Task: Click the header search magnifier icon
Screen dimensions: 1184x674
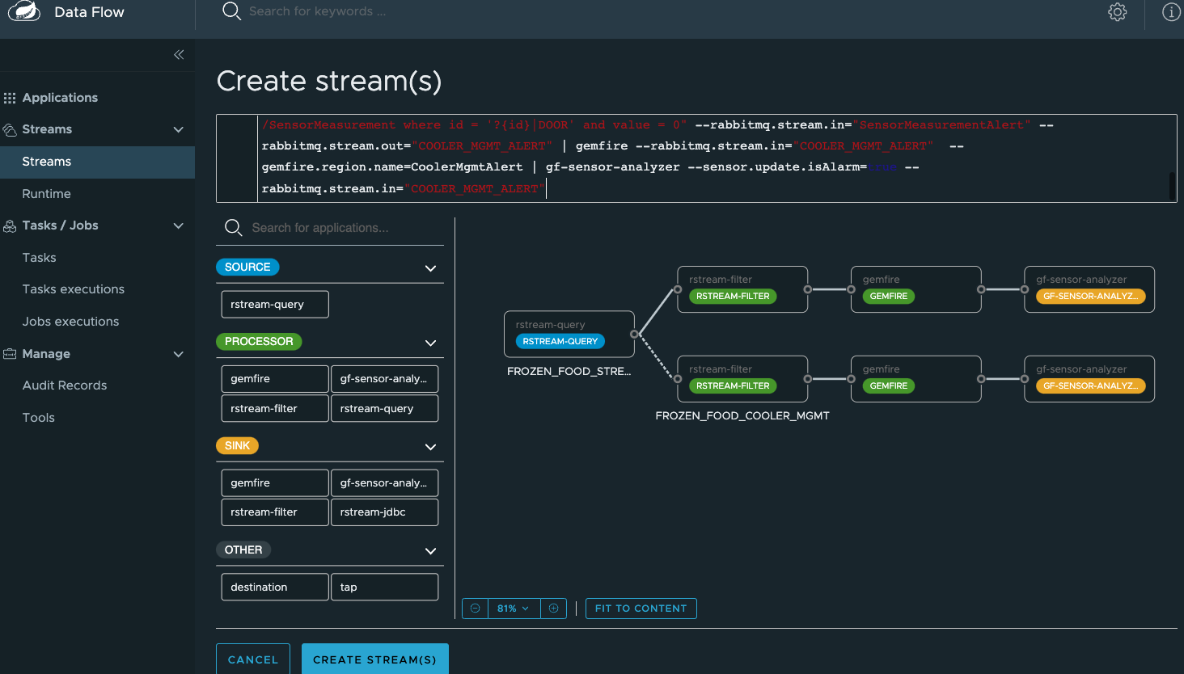Action: 231,11
